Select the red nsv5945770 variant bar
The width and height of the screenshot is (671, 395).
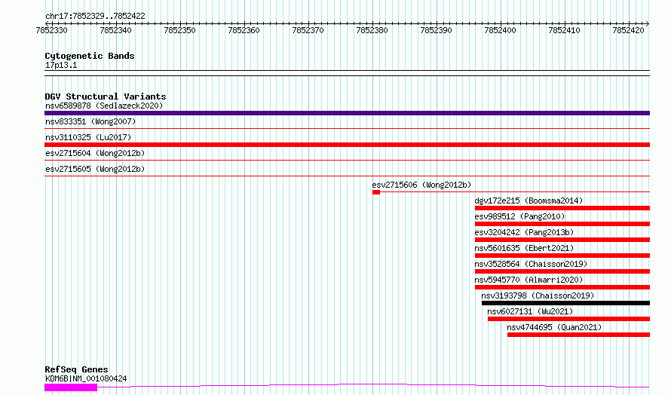click(562, 287)
